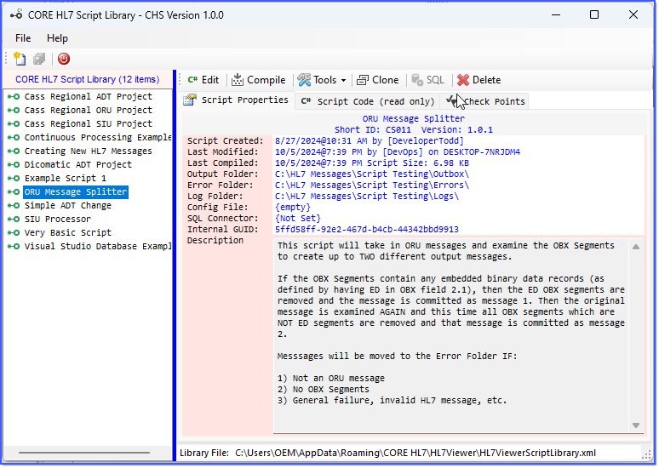Click the Internal GUID value
659x468 pixels.
coord(366,230)
